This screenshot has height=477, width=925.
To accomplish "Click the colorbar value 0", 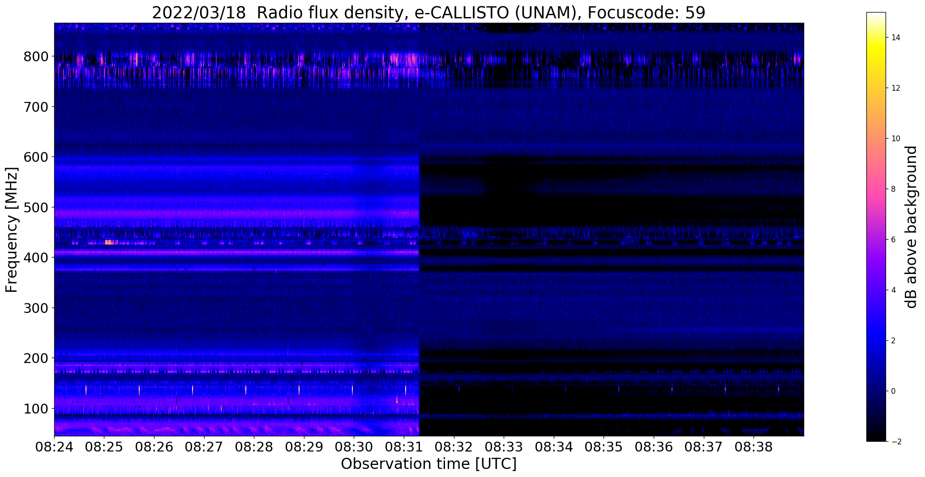I will pos(894,391).
